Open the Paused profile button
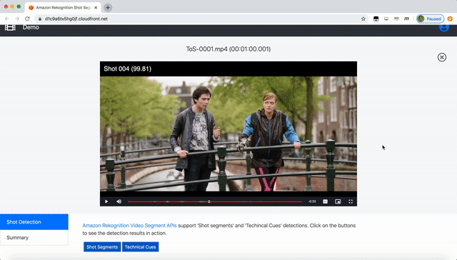This screenshot has width=457, height=260. click(430, 19)
